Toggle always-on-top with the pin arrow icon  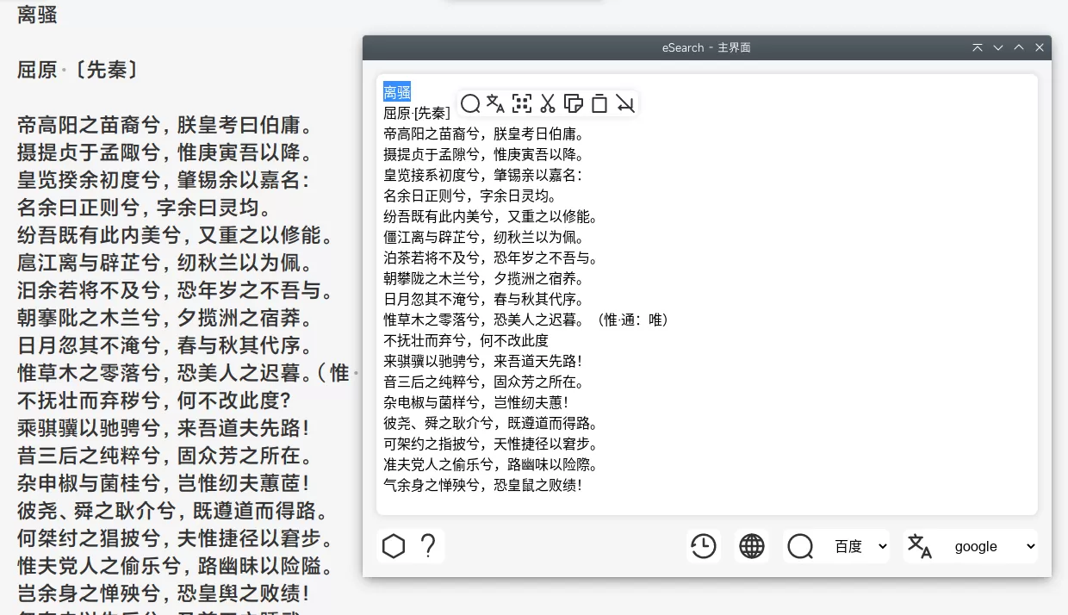click(x=977, y=47)
